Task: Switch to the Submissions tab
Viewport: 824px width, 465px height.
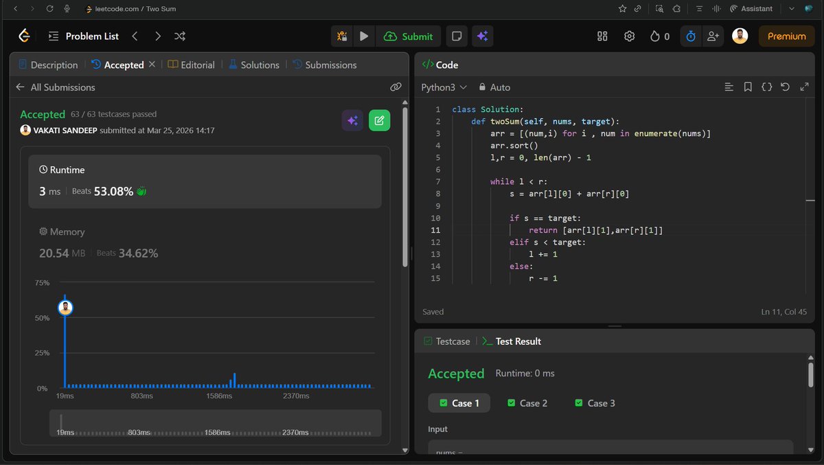Action: click(x=325, y=65)
